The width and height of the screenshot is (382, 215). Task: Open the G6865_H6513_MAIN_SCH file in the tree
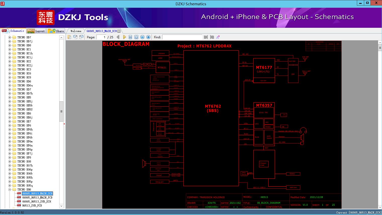(x=37, y=193)
